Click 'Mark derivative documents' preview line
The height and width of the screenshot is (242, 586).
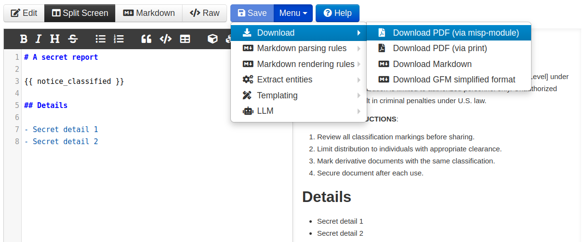(406, 161)
